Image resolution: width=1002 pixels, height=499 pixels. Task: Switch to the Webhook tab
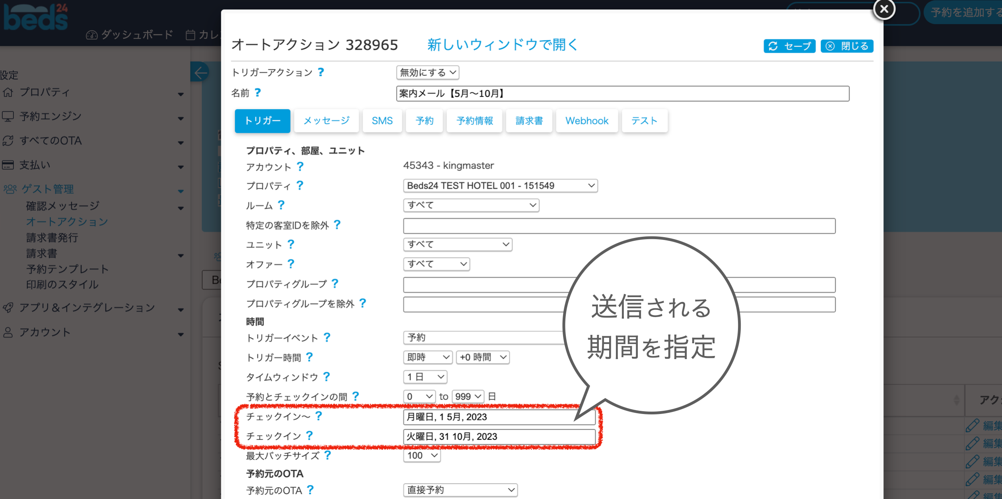(x=586, y=121)
